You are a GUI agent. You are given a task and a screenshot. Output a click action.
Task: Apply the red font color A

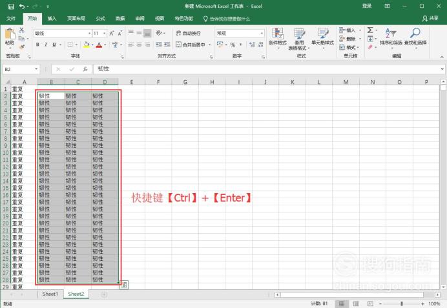[x=99, y=45]
